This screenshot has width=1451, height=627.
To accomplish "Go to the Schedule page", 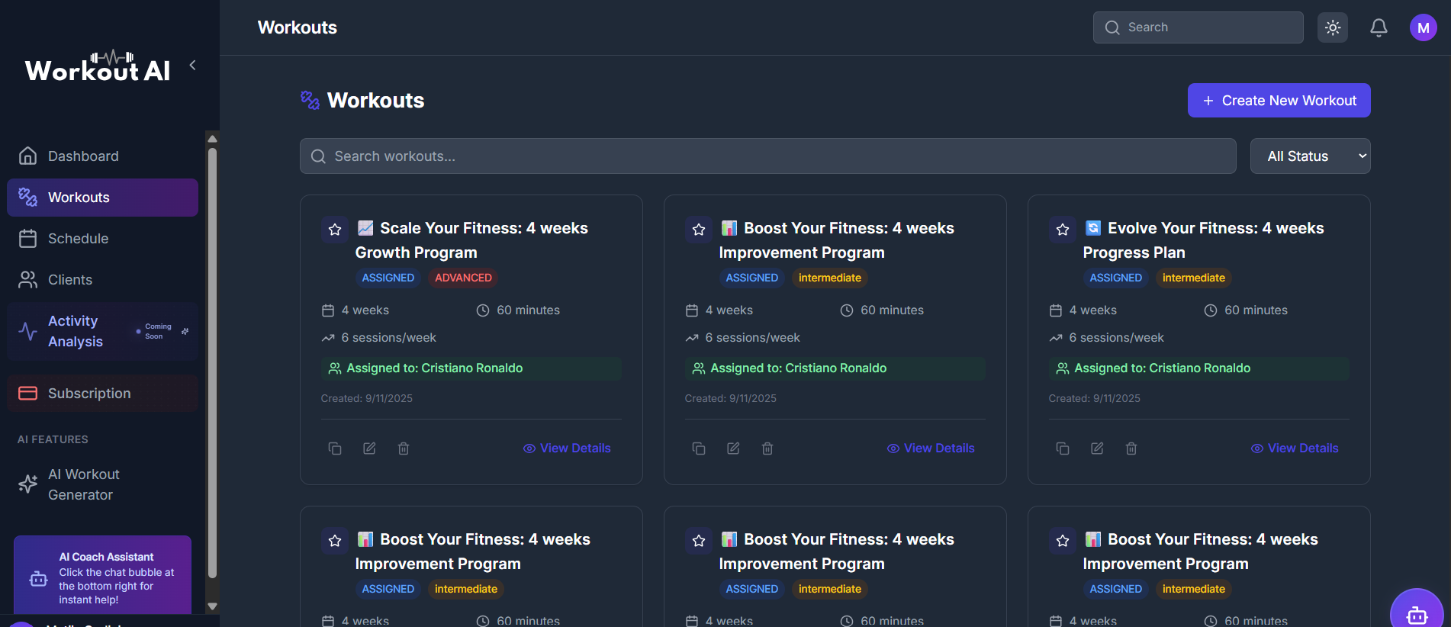I will tap(78, 239).
